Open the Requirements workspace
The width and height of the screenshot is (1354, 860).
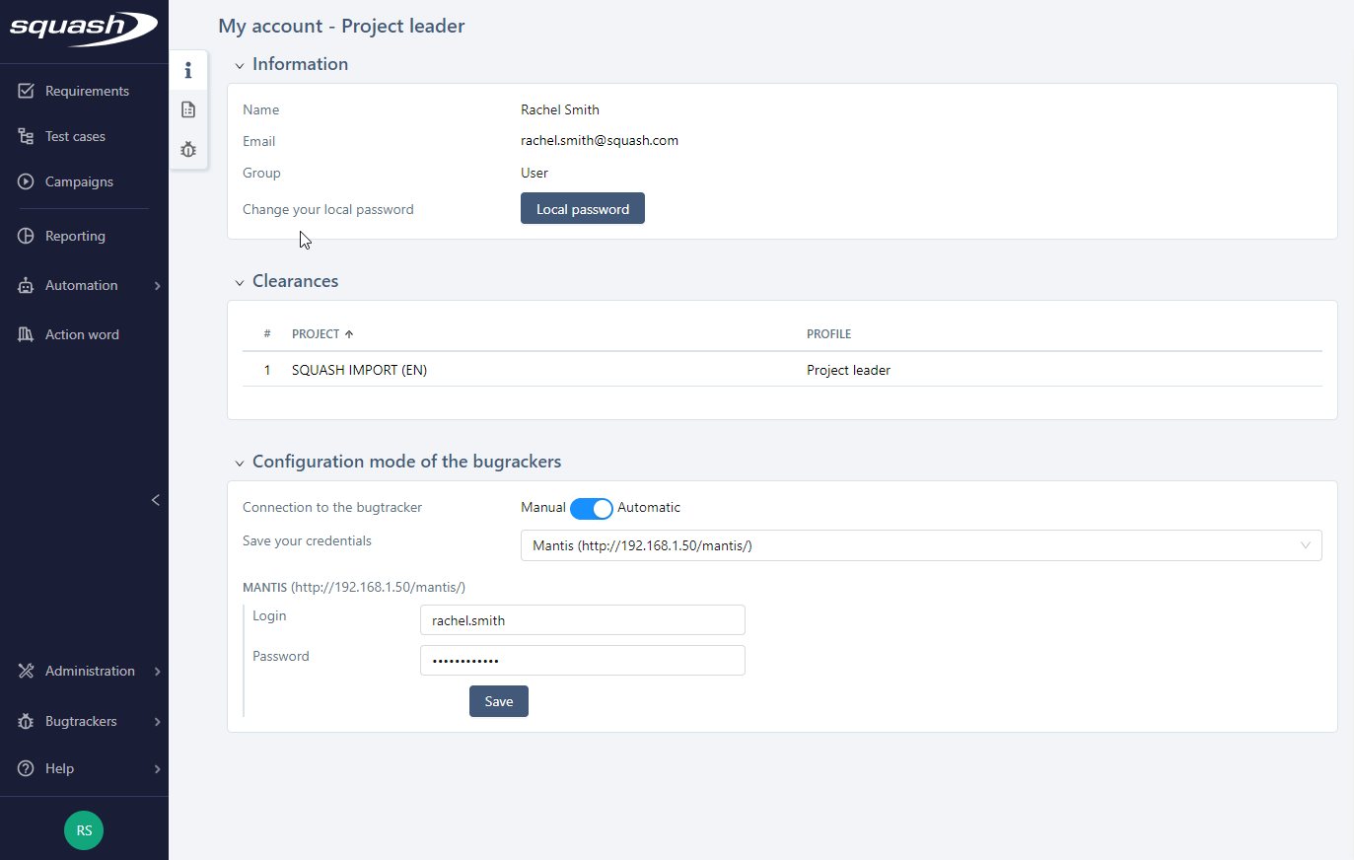[x=86, y=91]
